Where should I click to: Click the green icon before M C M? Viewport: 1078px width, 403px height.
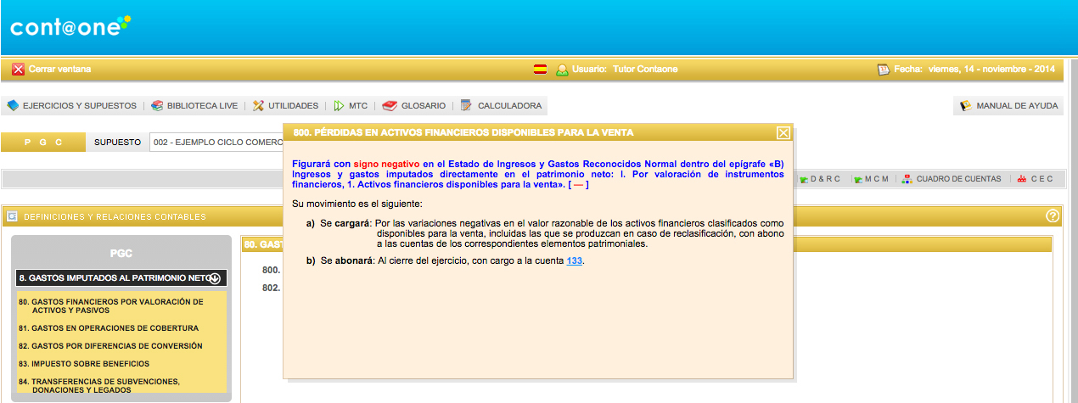[859, 179]
